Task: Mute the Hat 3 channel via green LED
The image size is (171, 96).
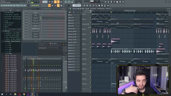Action: [24, 26]
